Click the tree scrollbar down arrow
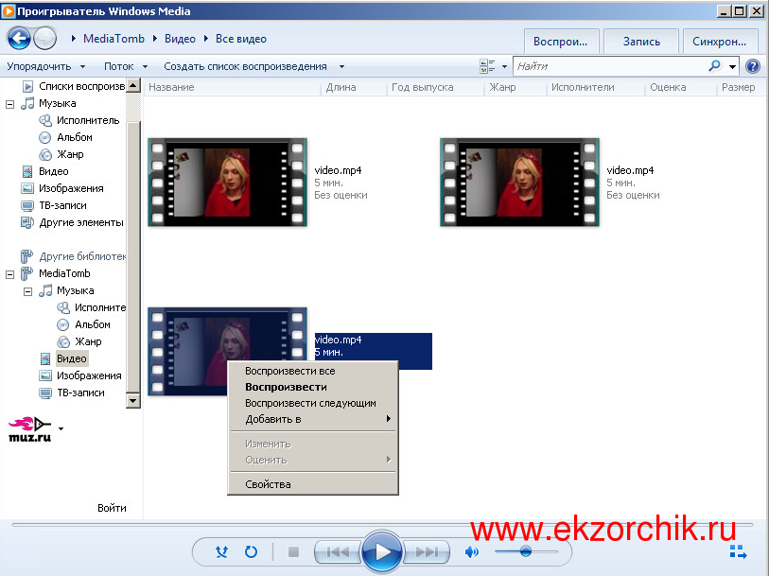The height and width of the screenshot is (576, 769). (133, 400)
